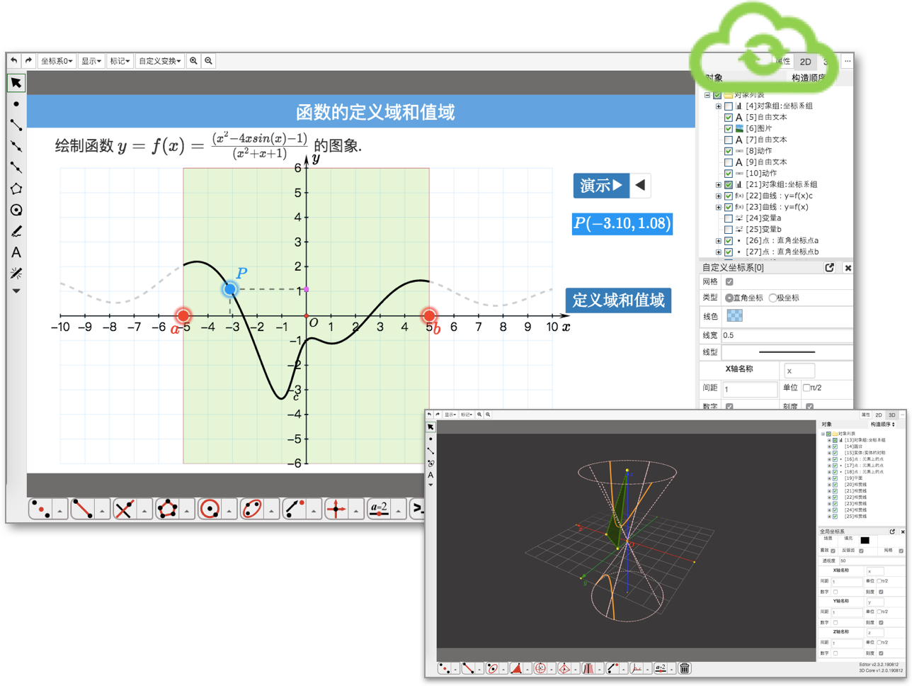Select the freehand pen tool
The height and width of the screenshot is (686, 912).
(16, 231)
